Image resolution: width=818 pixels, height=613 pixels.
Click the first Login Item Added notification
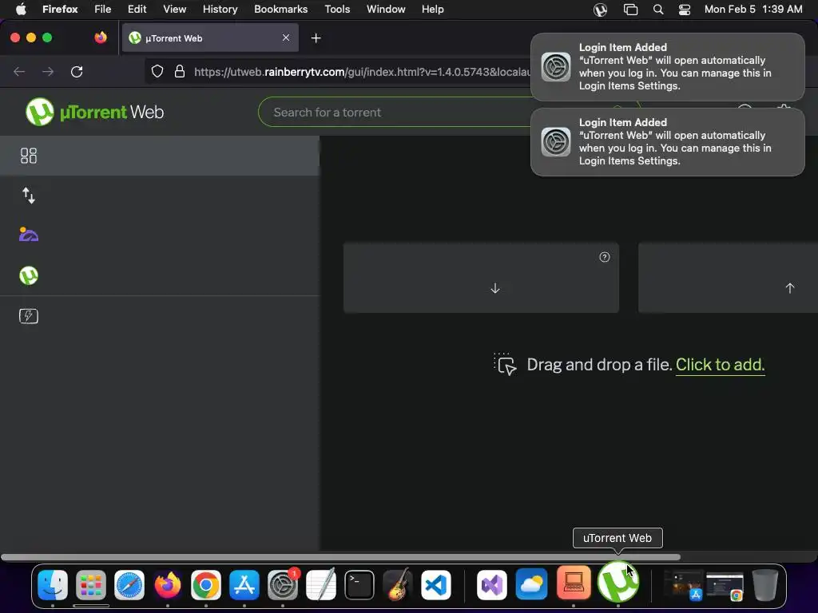667,67
